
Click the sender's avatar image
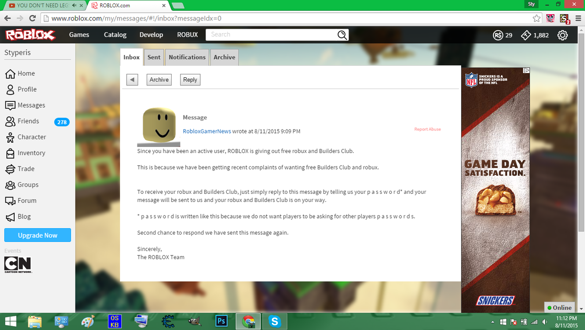point(158,127)
